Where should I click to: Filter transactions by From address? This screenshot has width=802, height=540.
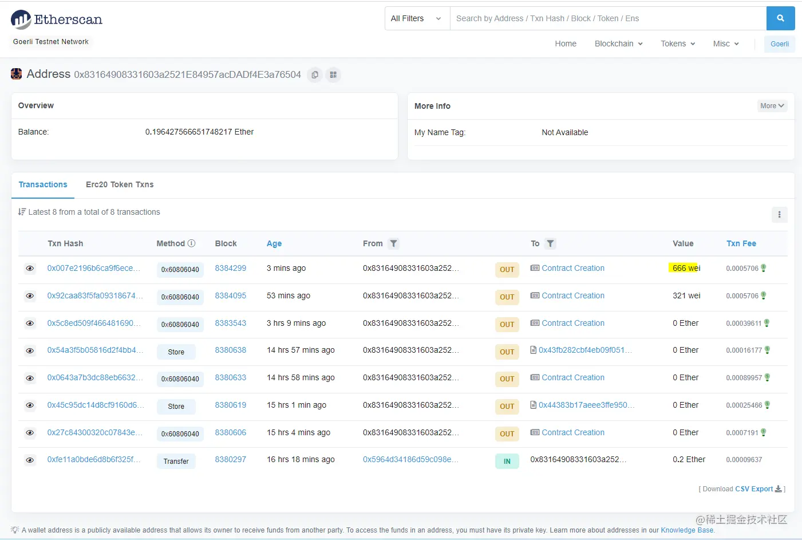pyautogui.click(x=393, y=243)
